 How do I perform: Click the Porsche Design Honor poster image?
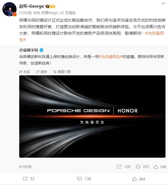pos(92,117)
